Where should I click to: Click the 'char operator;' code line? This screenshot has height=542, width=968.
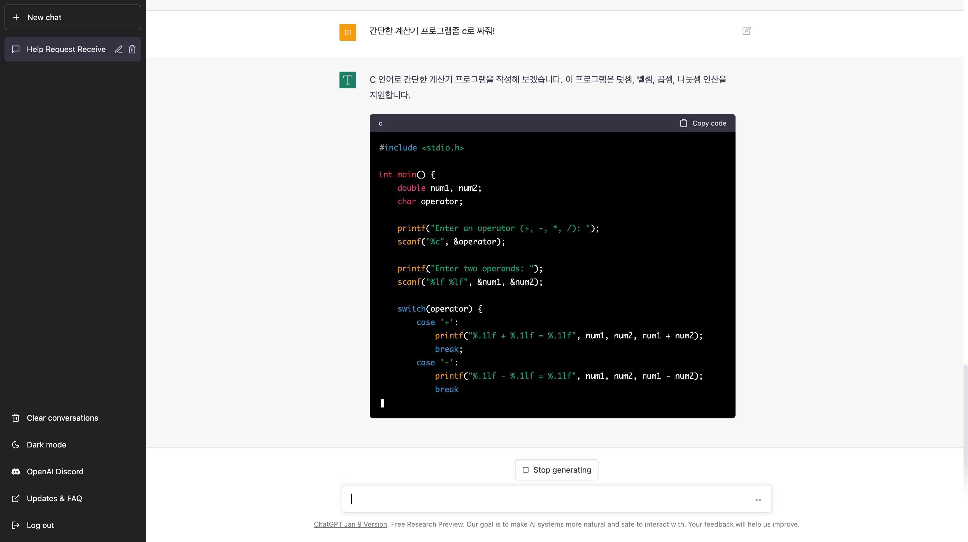[x=430, y=201]
